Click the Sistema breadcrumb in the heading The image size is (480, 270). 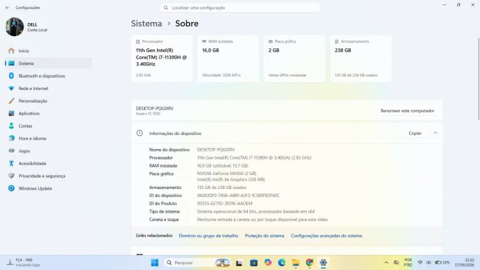tap(146, 24)
